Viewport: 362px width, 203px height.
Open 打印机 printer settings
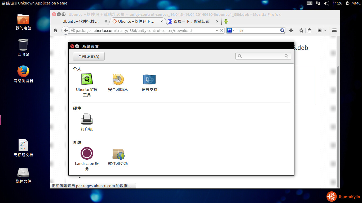click(87, 119)
